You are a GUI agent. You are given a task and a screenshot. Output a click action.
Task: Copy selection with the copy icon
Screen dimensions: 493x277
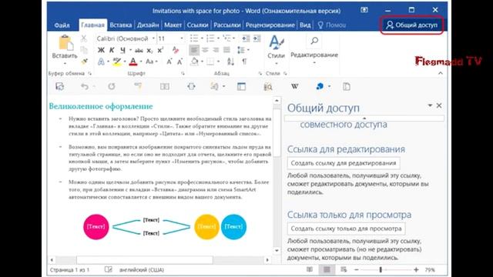pos(84,50)
